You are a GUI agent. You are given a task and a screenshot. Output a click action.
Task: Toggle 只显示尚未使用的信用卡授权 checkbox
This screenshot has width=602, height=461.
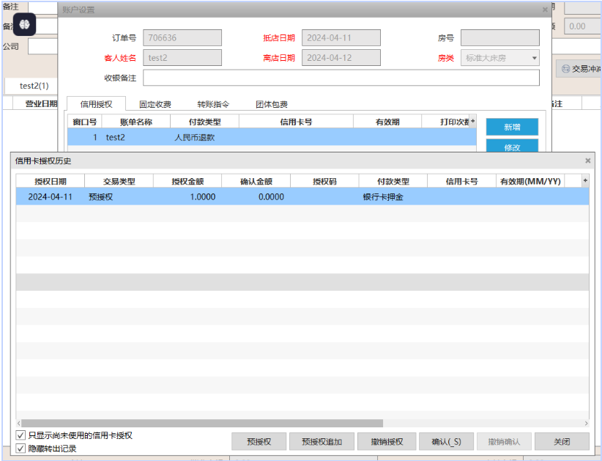tap(21, 435)
